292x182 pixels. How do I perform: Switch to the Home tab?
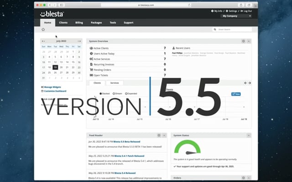(x=47, y=23)
